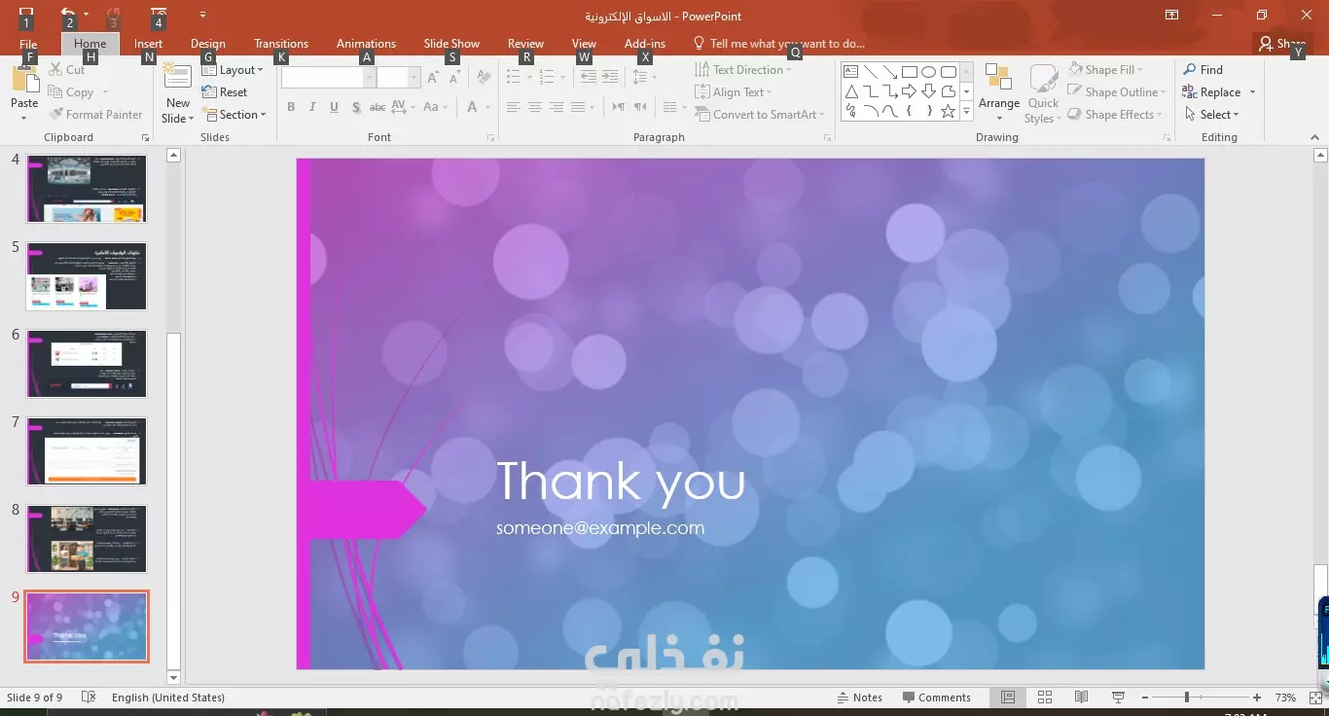This screenshot has width=1329, height=716.
Task: Click the Tell me what you want search box
Action: click(778, 44)
